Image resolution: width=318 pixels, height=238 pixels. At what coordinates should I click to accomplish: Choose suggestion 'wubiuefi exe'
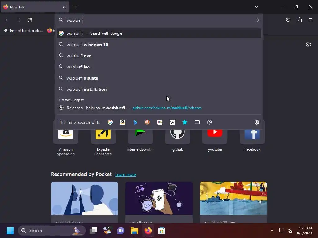pyautogui.click(x=159, y=56)
